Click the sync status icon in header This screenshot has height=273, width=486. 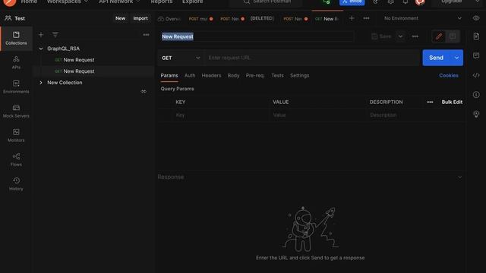pyautogui.click(x=326, y=2)
